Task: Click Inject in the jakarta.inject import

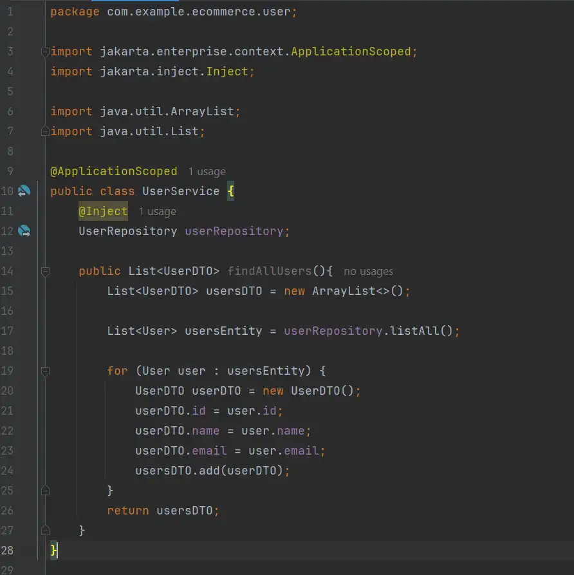Action: coord(227,71)
